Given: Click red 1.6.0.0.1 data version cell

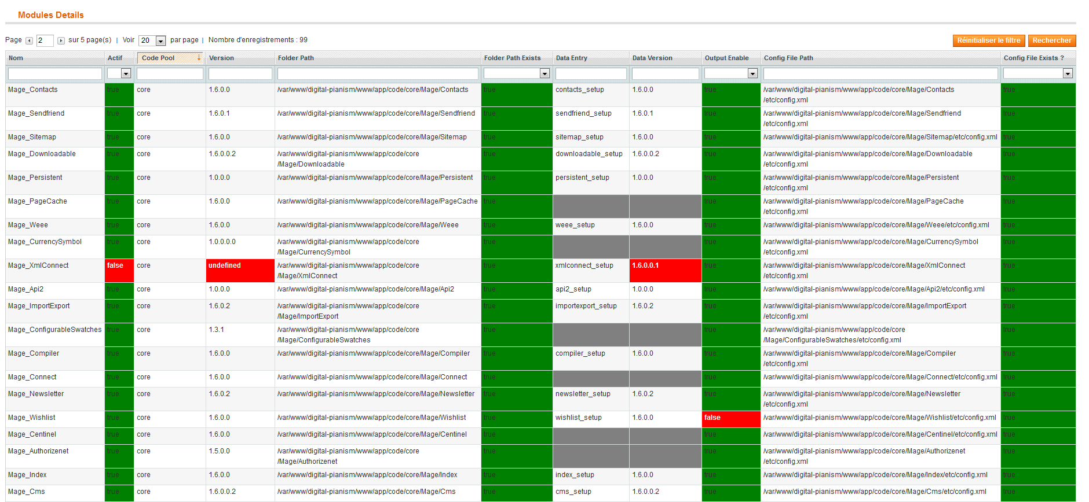Looking at the screenshot, I should [666, 271].
